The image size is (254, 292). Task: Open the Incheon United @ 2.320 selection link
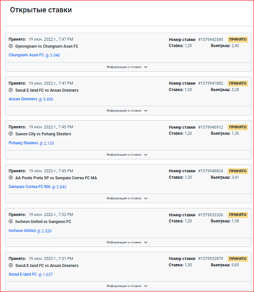coord(30,231)
